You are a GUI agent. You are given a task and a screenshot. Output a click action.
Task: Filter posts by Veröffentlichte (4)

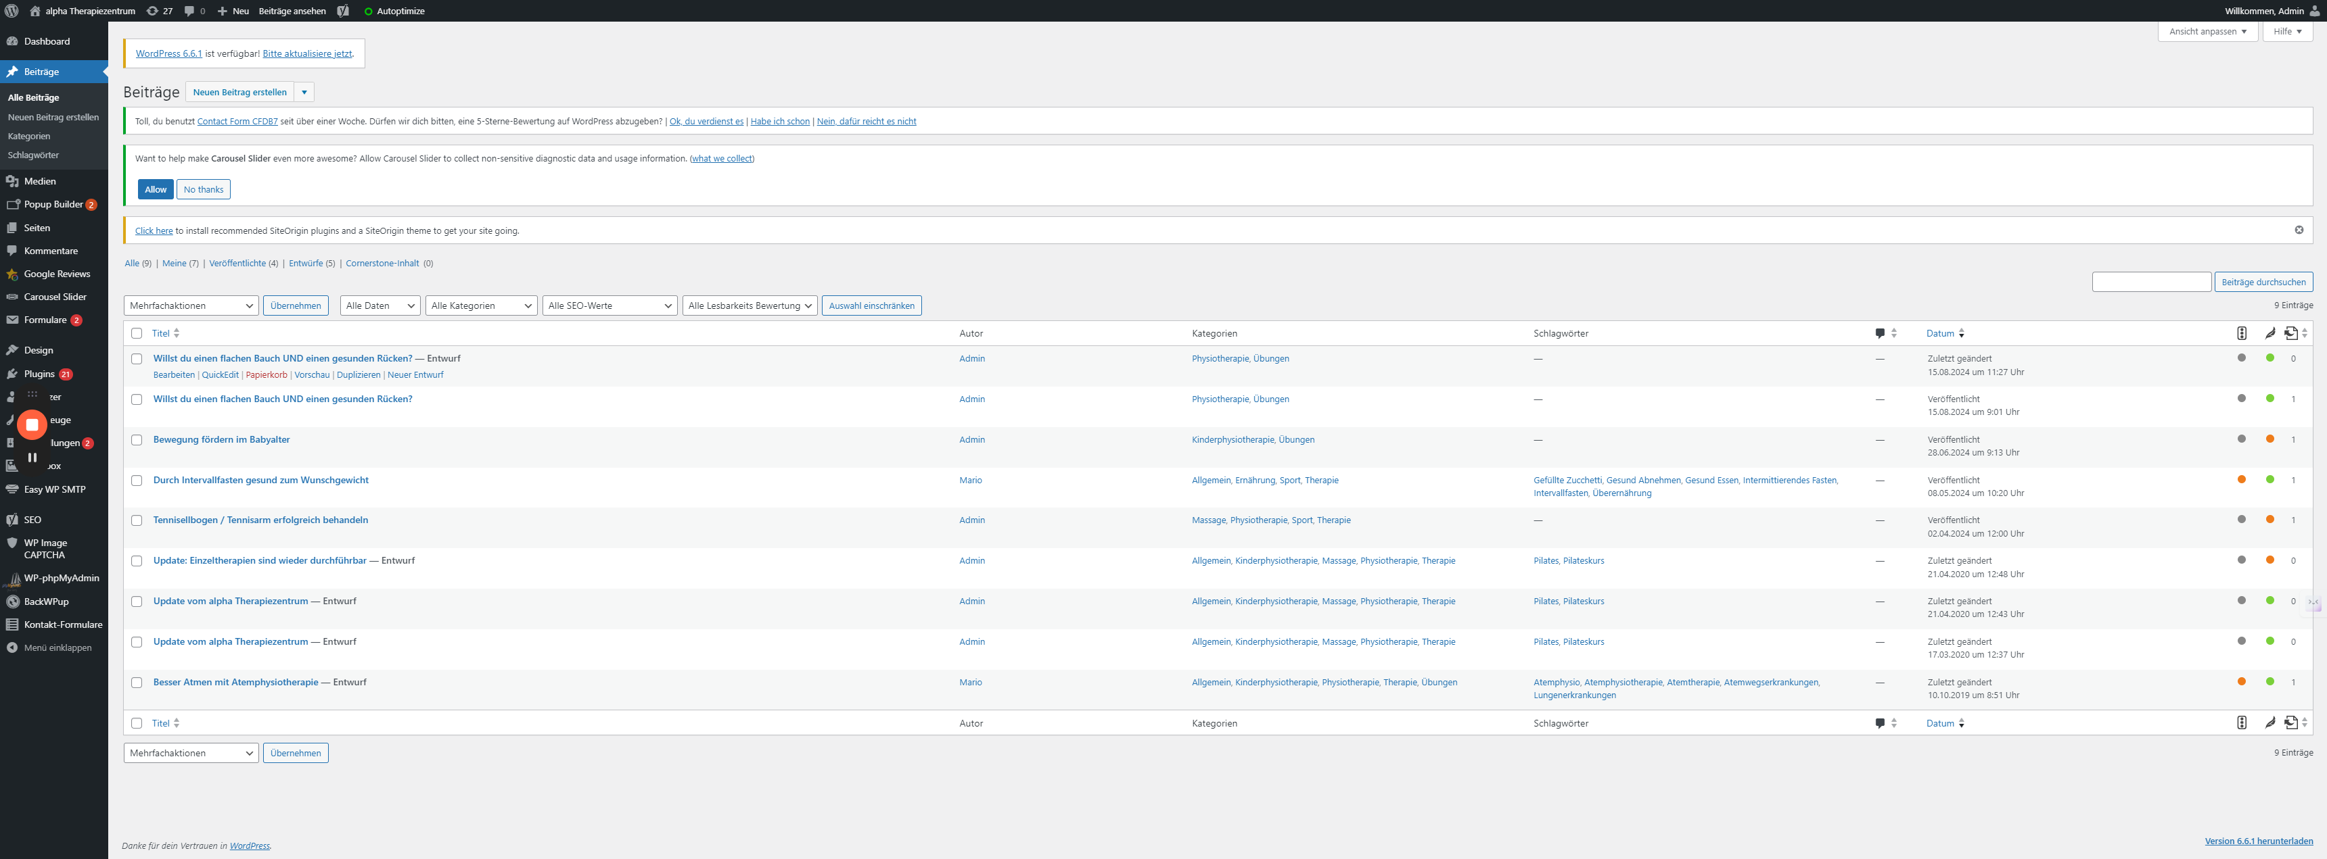pos(243,264)
